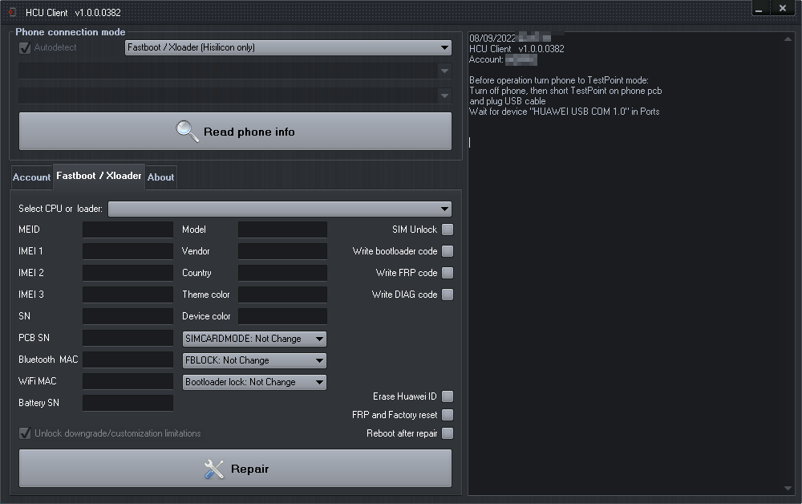The width and height of the screenshot is (802, 504).
Task: Click the log scrollbar up arrow
Action: [x=788, y=39]
